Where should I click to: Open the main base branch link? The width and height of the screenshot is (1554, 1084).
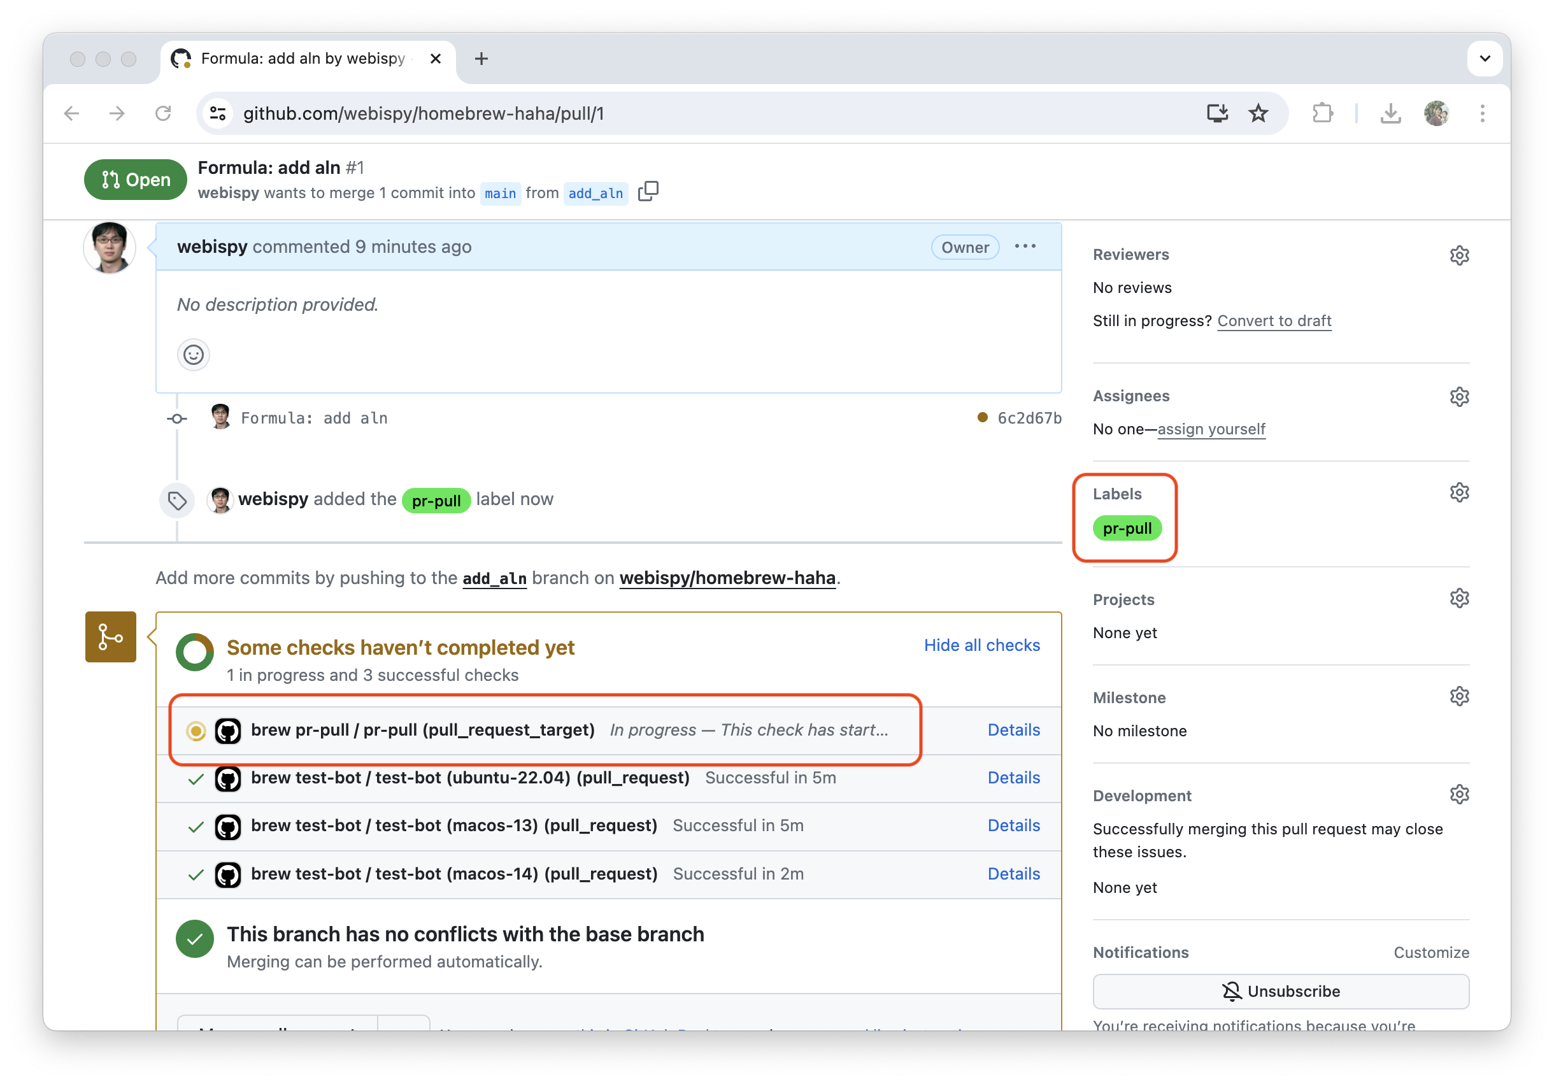point(500,194)
